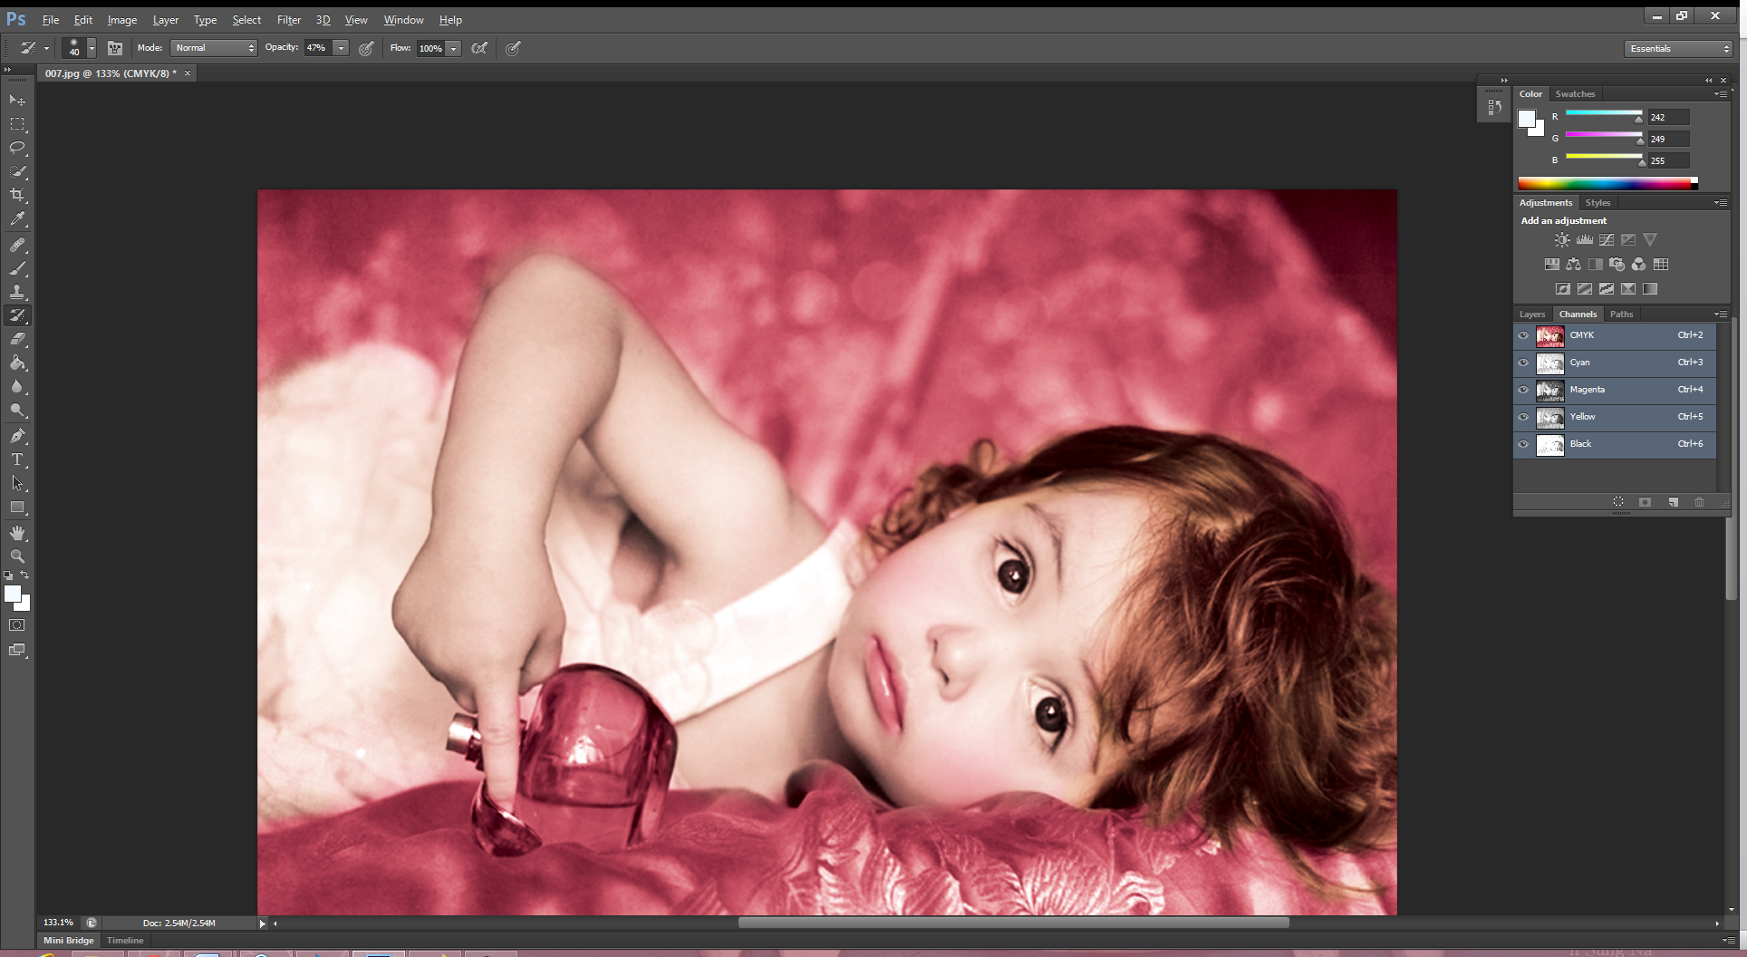Select the Pen tool
This screenshot has width=1747, height=957.
click(17, 436)
